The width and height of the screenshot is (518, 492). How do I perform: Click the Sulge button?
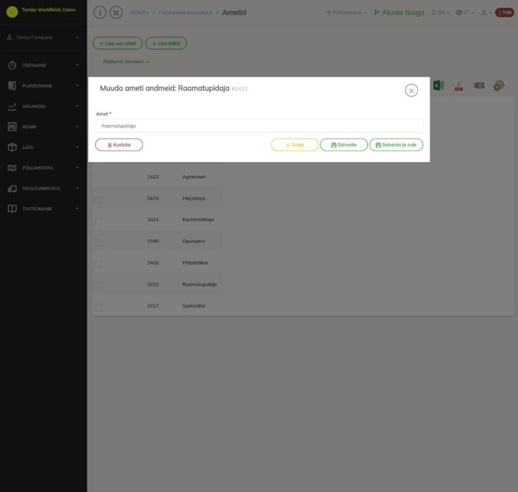[295, 145]
